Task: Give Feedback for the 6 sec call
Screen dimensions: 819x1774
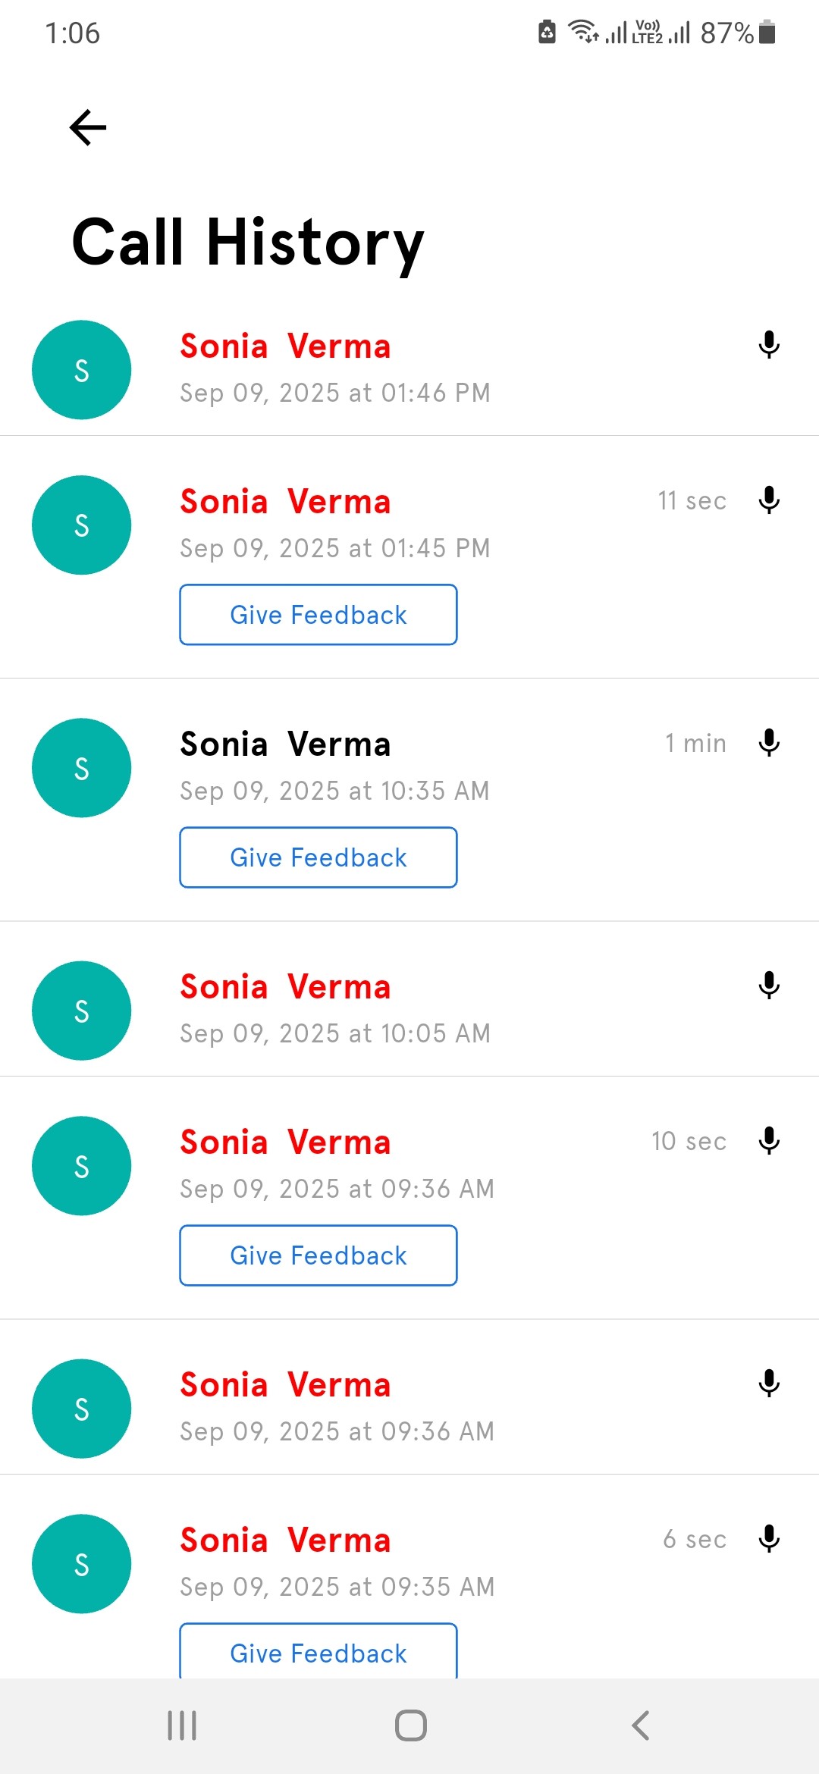Action: point(318,1653)
